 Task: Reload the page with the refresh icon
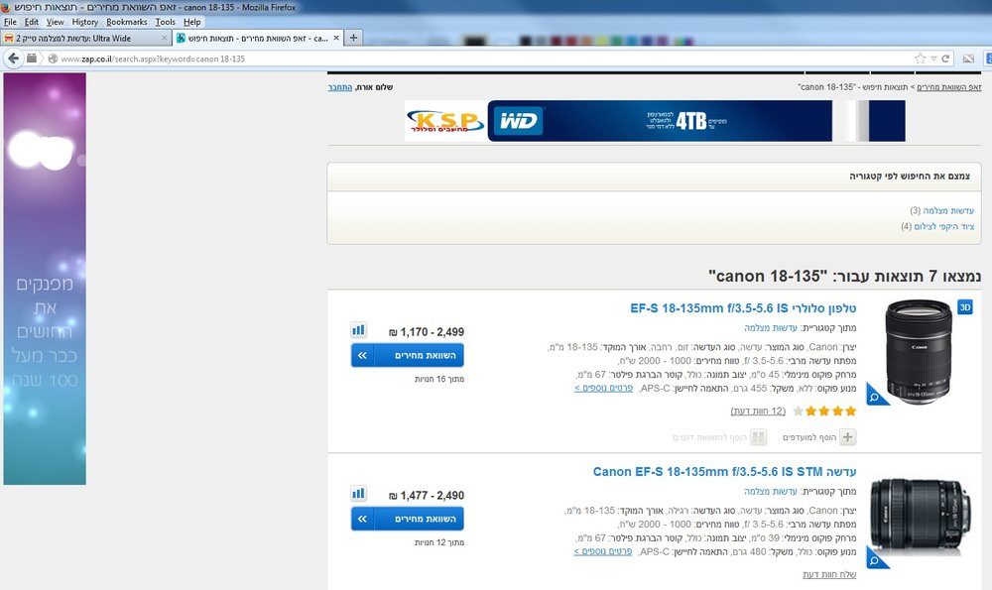click(x=945, y=59)
